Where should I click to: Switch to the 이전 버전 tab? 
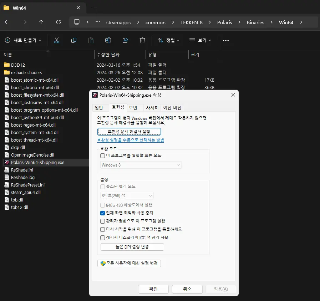(x=172, y=108)
